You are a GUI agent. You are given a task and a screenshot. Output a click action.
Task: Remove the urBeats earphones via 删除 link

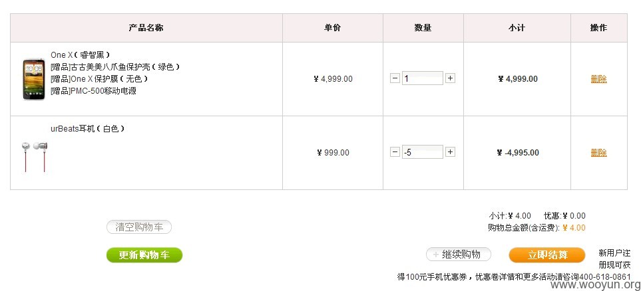coord(599,153)
